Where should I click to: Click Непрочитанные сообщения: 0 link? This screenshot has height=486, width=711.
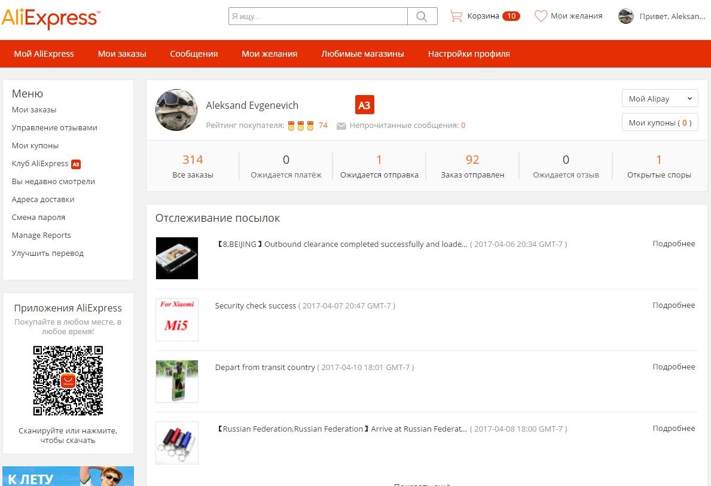coord(407,126)
